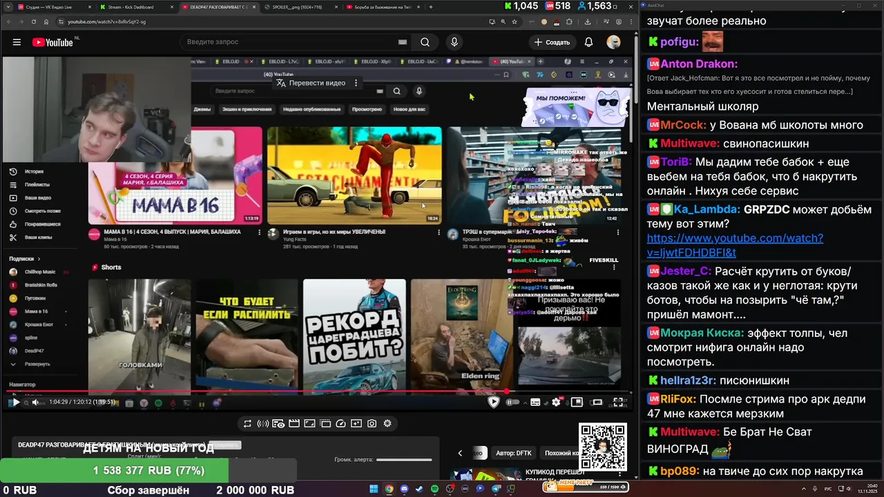The height and width of the screenshot is (497, 884).
Task: Open three-dot menu of the МАМА В 16 video
Action: [260, 233]
